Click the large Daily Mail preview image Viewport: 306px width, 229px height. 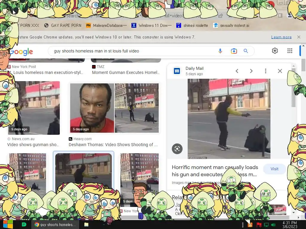coord(229,119)
